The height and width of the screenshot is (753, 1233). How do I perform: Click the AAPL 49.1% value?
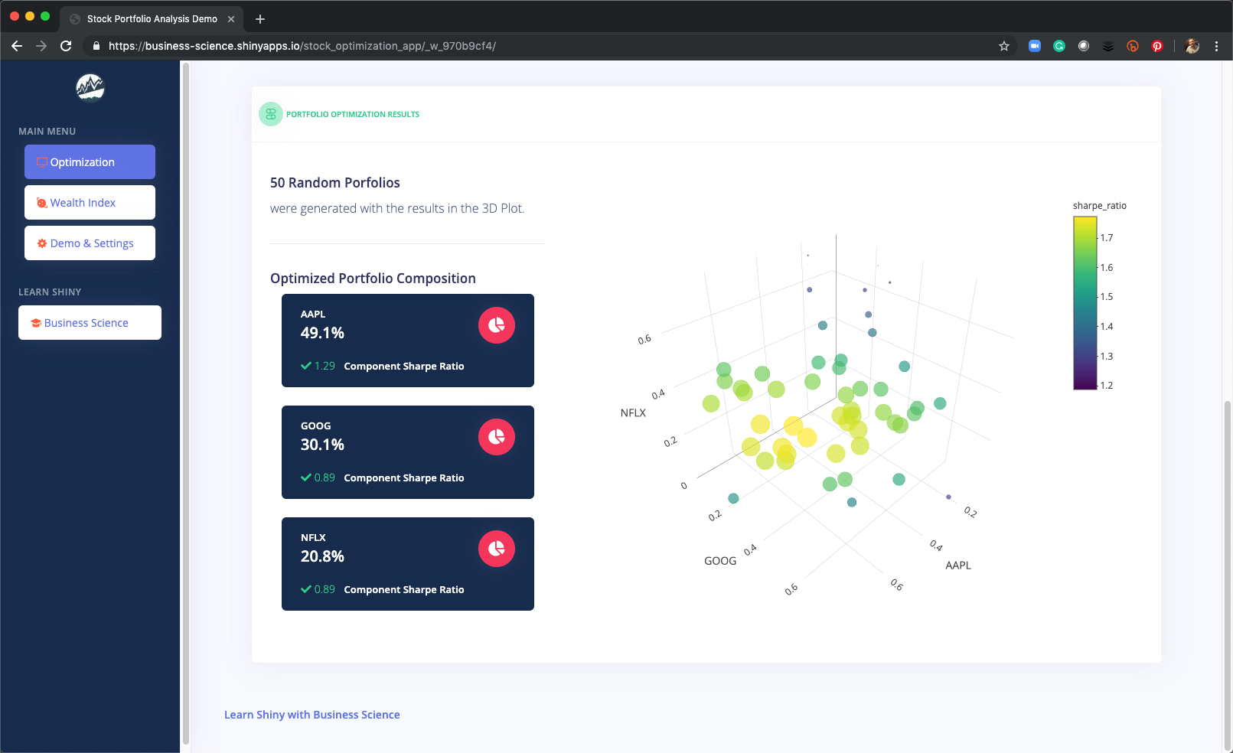(322, 333)
